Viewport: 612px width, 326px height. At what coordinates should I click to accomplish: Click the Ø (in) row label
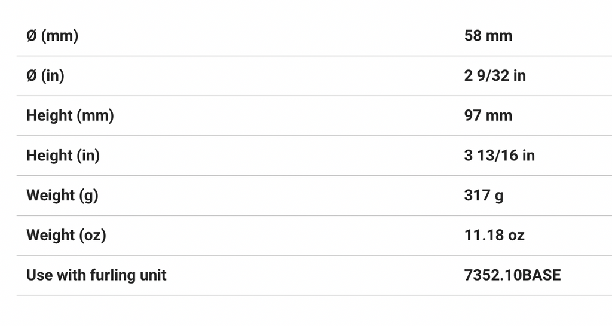(x=45, y=76)
